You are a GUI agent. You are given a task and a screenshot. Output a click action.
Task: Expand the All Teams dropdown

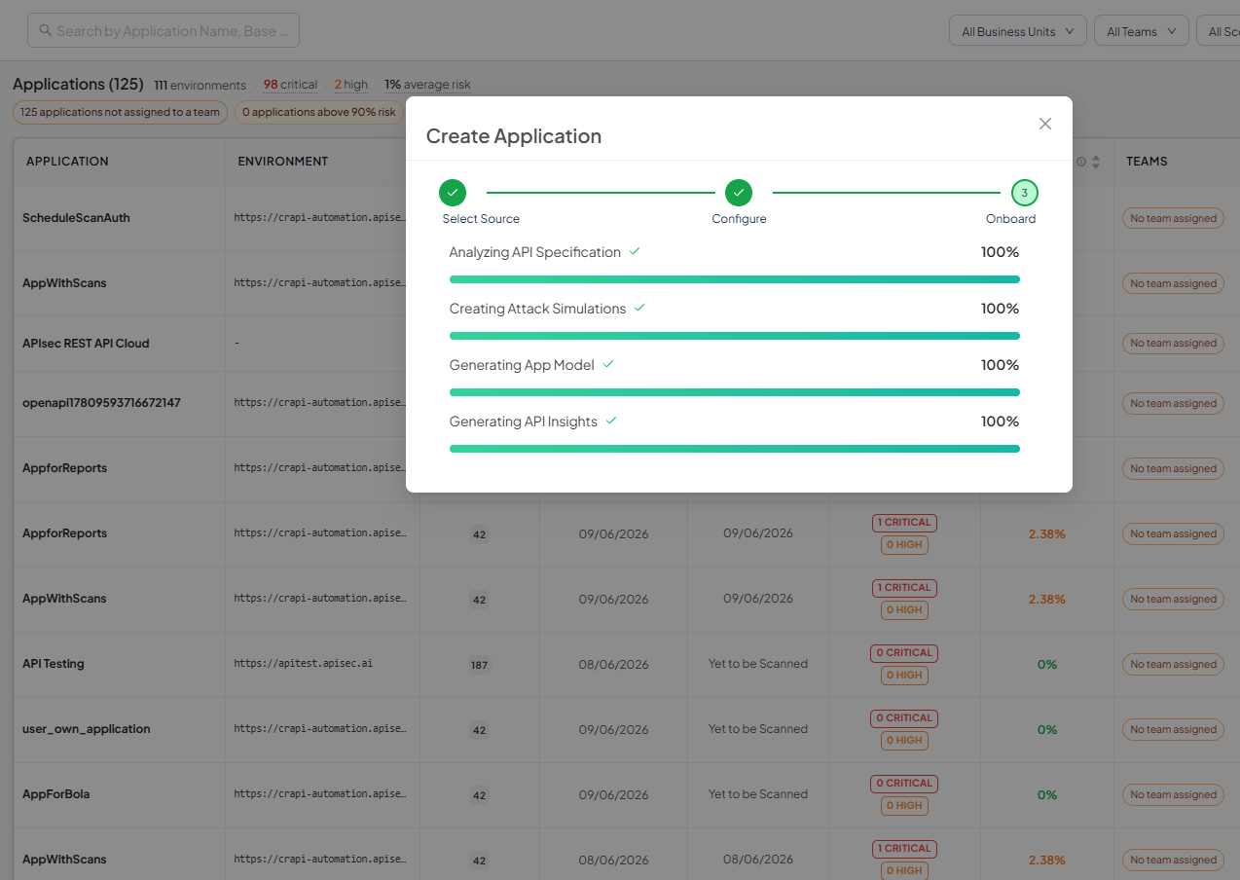coord(1142,31)
